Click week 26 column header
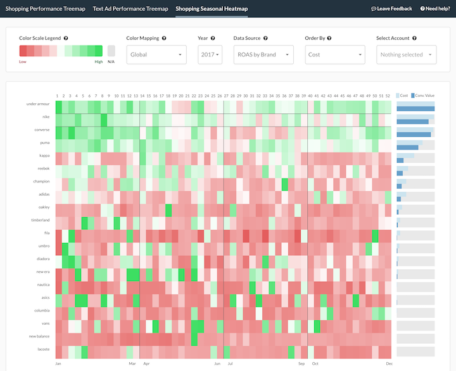Screen dimensions: 456x371 [220, 96]
